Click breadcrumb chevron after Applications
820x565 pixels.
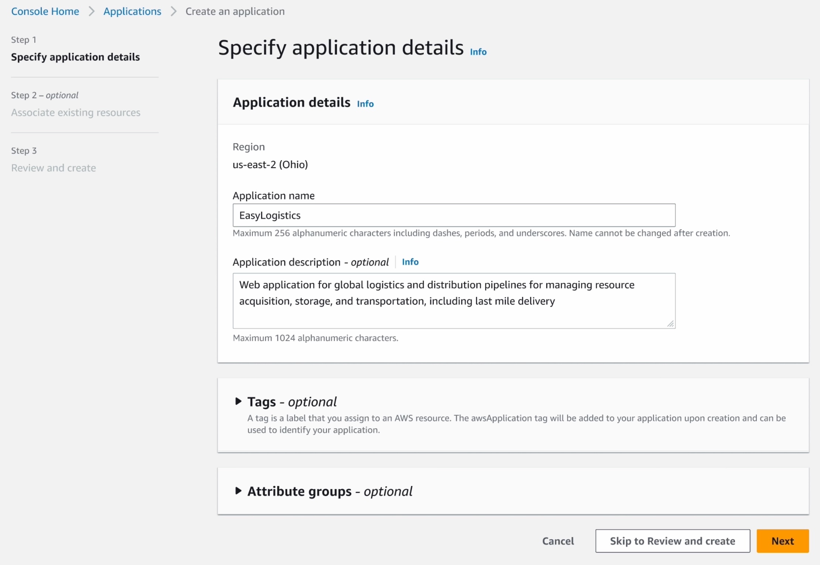174,11
